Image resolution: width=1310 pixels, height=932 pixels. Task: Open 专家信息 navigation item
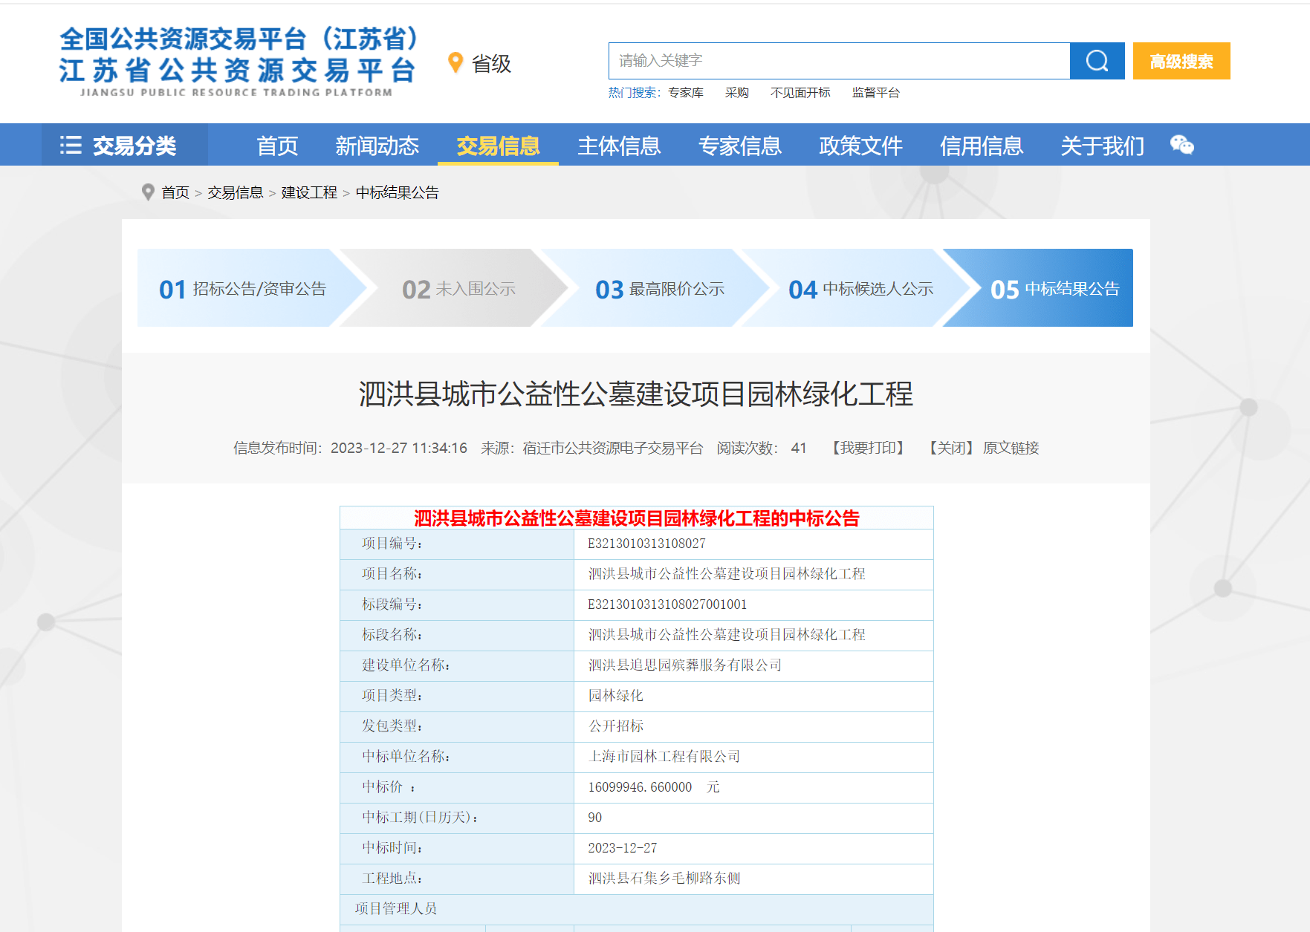[x=740, y=146]
